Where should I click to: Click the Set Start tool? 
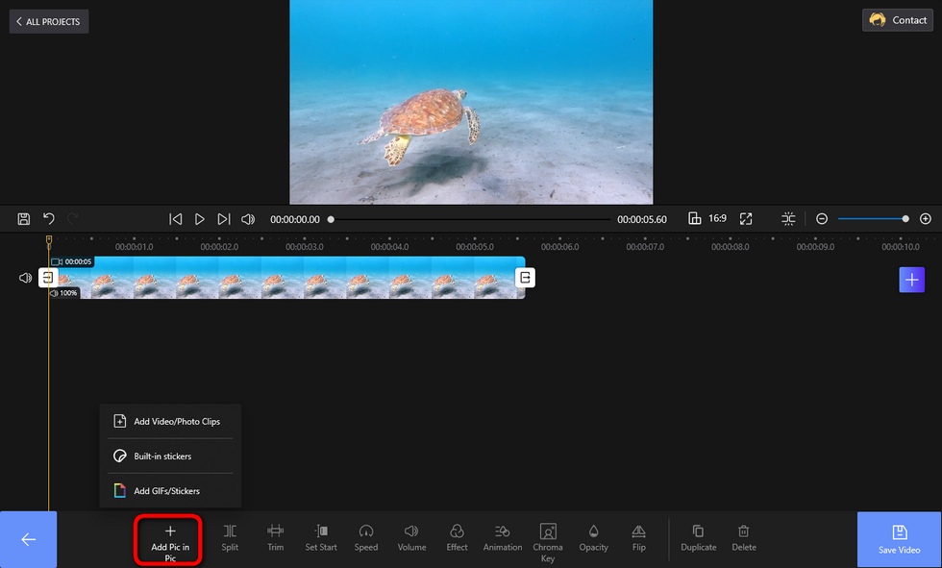pos(321,538)
